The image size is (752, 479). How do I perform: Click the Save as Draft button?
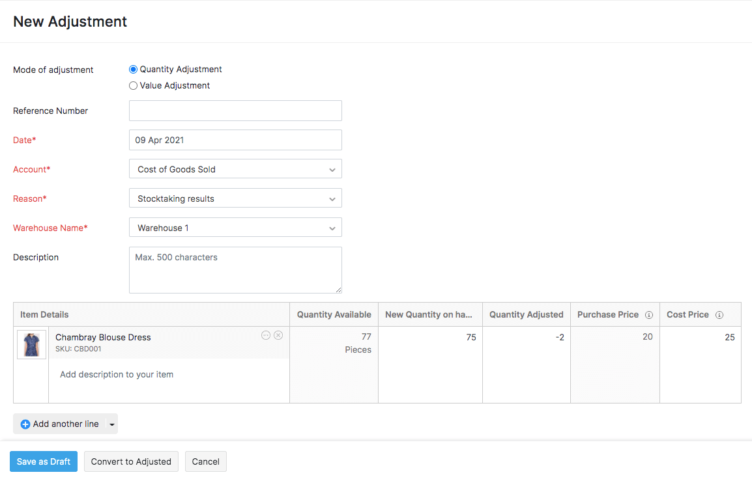pos(43,461)
